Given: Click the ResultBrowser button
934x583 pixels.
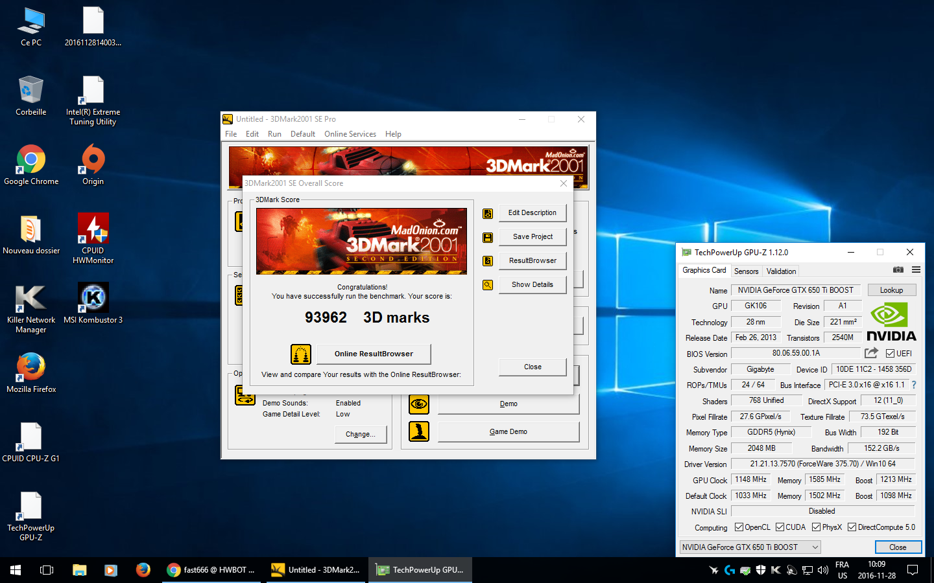Looking at the screenshot, I should click(x=533, y=261).
